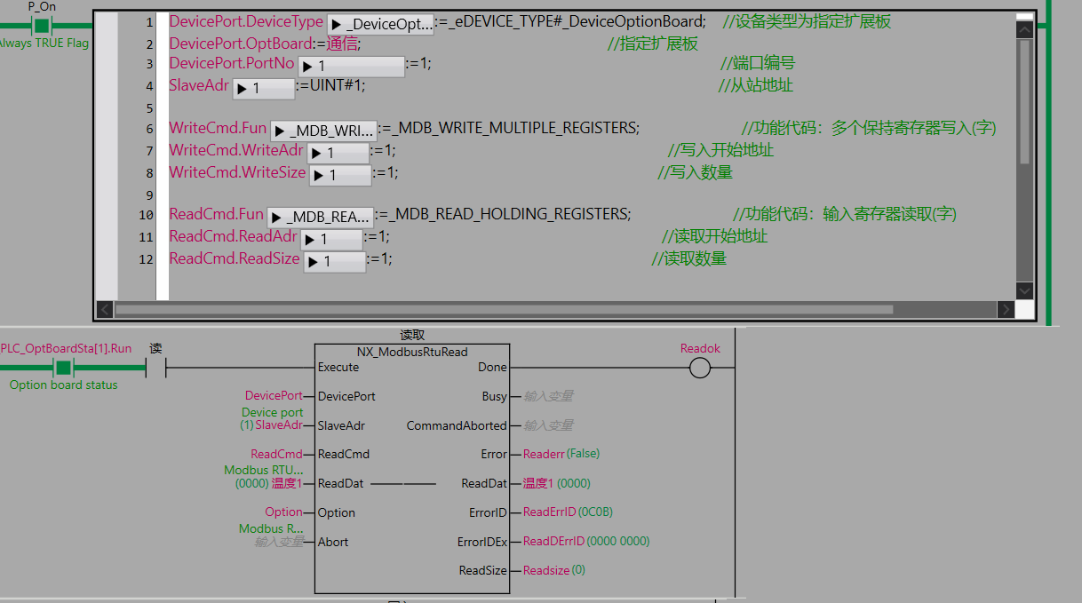
Task: Click the P_On contact symbol
Action: pos(41,25)
